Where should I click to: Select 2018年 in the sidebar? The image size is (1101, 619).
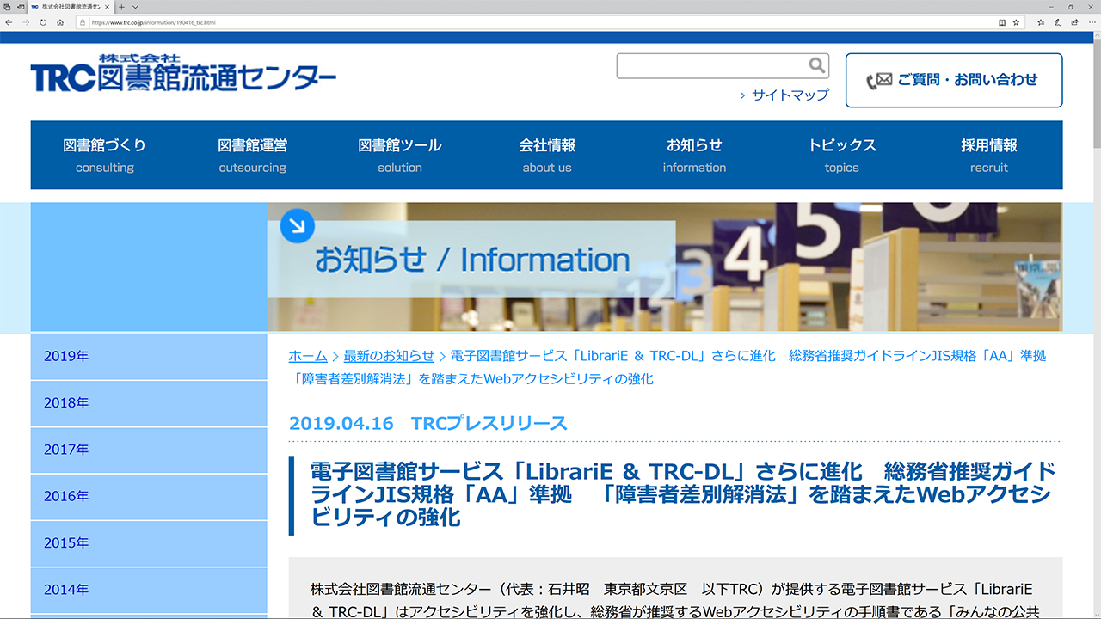tap(149, 403)
